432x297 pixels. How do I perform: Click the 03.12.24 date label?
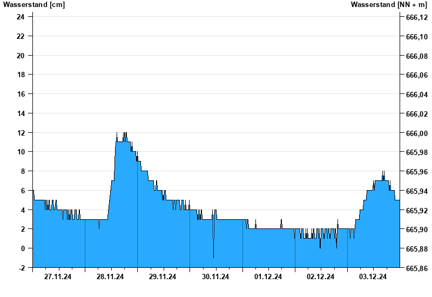(x=373, y=276)
